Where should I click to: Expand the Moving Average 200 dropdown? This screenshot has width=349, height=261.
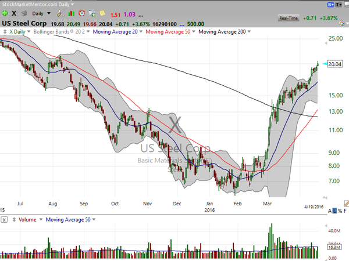(x=249, y=32)
